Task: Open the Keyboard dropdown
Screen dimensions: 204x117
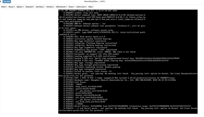Action: [30, 7]
